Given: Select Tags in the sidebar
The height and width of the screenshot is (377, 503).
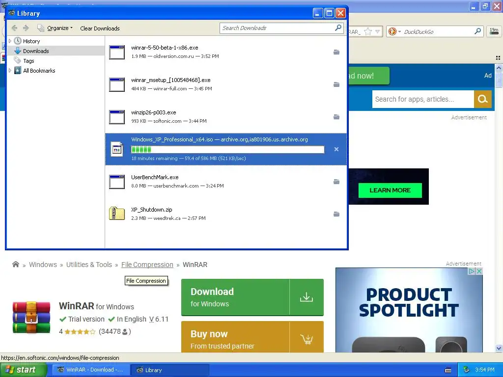Looking at the screenshot, I should tap(28, 61).
